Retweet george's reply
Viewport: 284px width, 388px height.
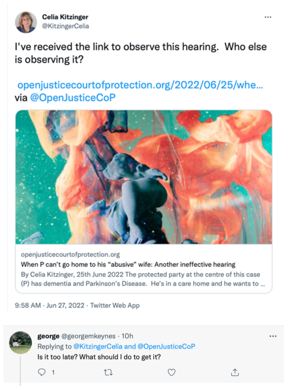click(108, 372)
